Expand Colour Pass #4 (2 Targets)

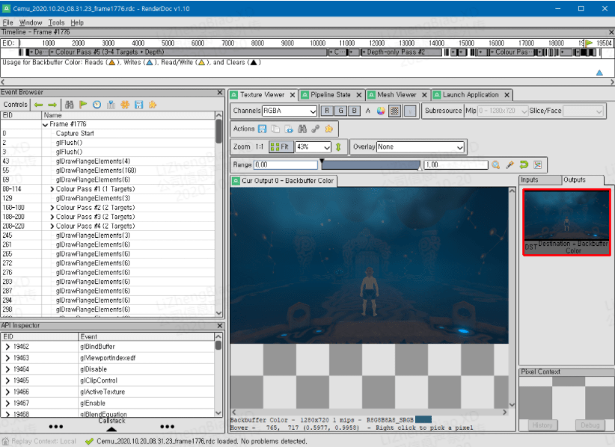pos(52,226)
